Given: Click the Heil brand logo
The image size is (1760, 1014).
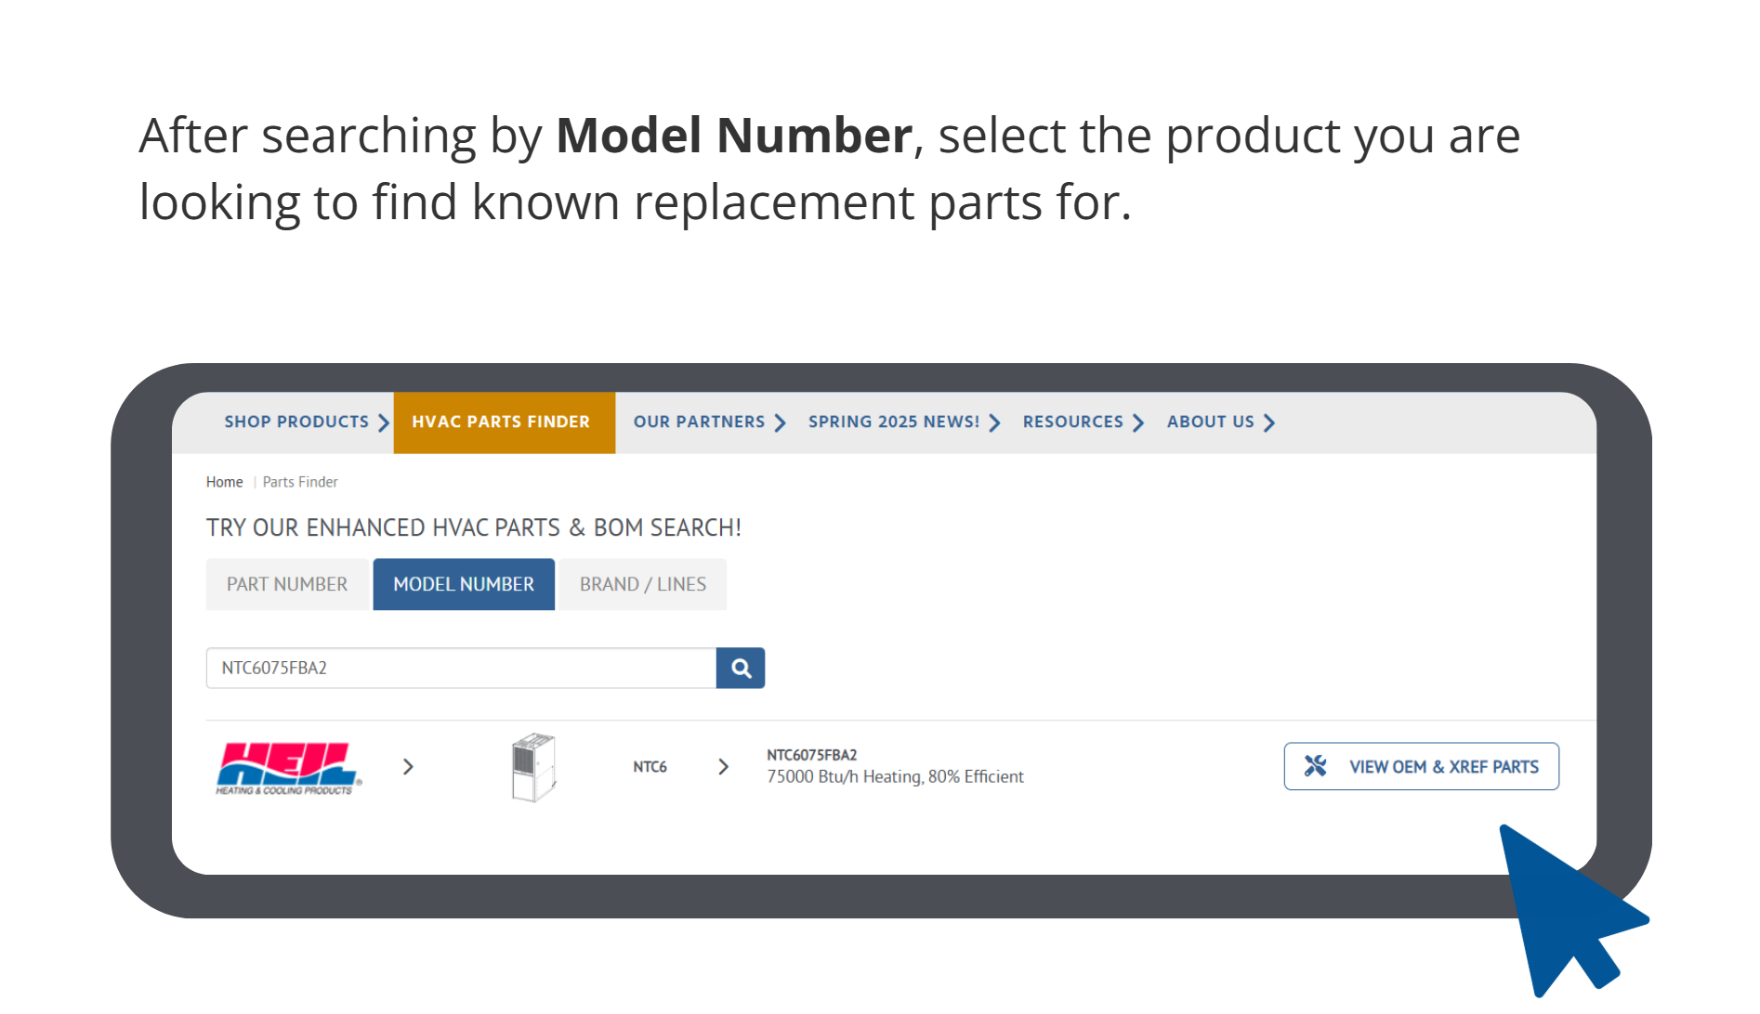Looking at the screenshot, I should coord(287,767).
